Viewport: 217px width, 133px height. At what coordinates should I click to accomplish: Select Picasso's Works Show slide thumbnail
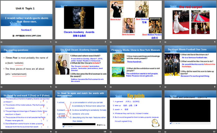pyautogui.click(x=136, y=65)
